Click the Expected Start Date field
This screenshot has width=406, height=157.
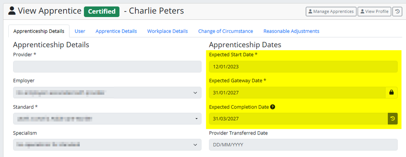coord(303,66)
